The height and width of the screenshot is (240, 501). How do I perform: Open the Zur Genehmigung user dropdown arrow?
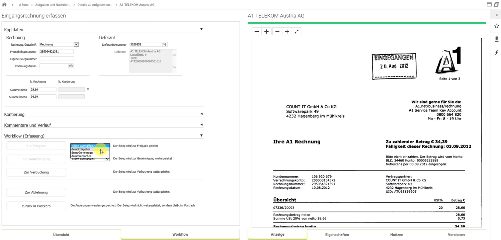[107, 159]
